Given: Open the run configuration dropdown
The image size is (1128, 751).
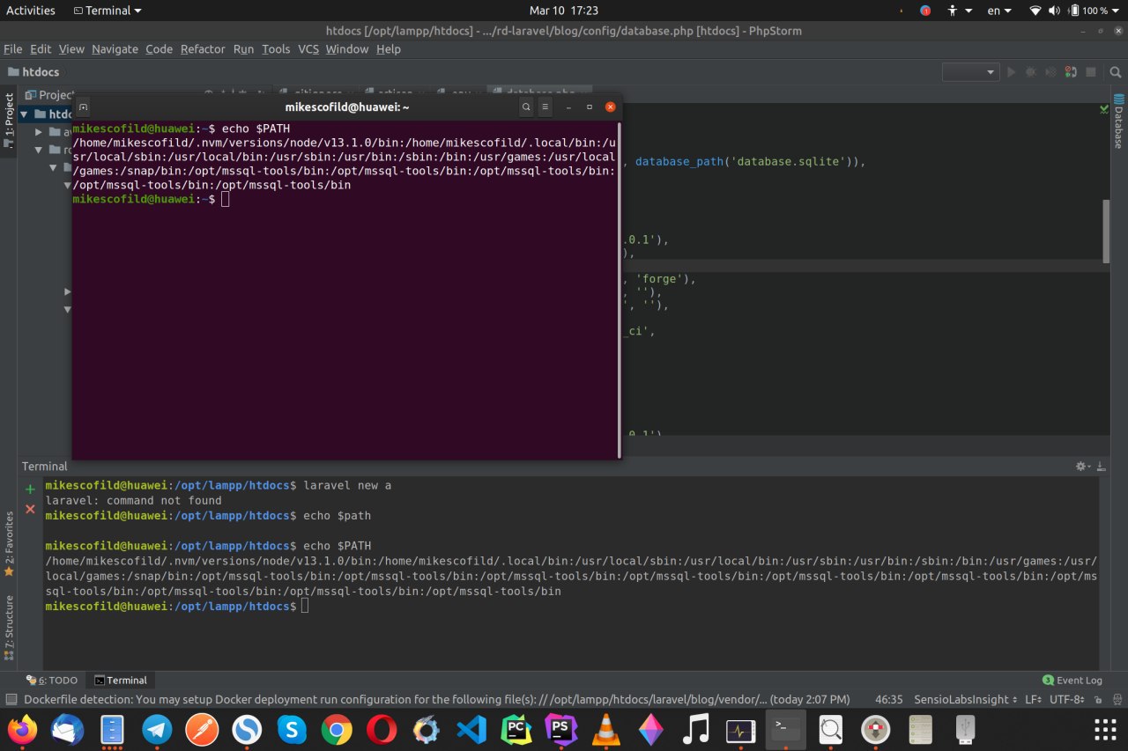Looking at the screenshot, I should point(970,72).
